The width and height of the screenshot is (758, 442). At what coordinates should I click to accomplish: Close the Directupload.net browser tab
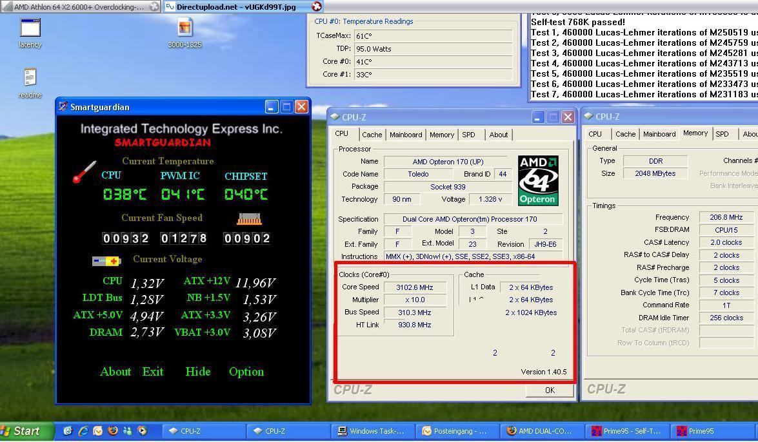point(317,6)
